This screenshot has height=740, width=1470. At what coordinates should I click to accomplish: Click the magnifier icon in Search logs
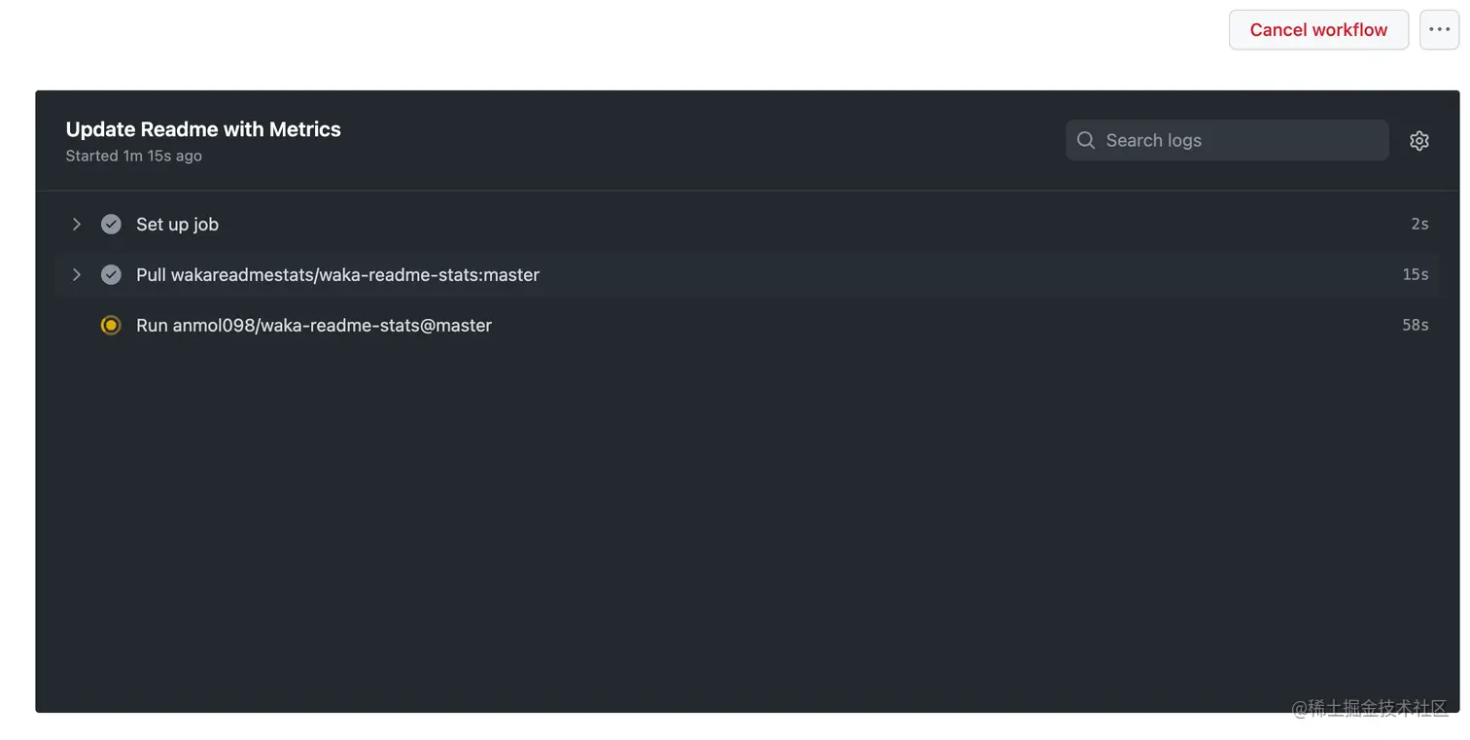[1086, 140]
